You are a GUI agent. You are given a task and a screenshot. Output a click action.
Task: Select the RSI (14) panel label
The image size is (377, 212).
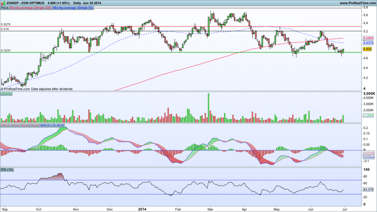[x=7, y=170]
